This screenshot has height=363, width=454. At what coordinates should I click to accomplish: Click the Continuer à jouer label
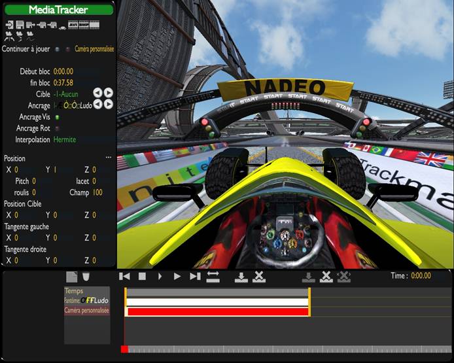pos(26,49)
